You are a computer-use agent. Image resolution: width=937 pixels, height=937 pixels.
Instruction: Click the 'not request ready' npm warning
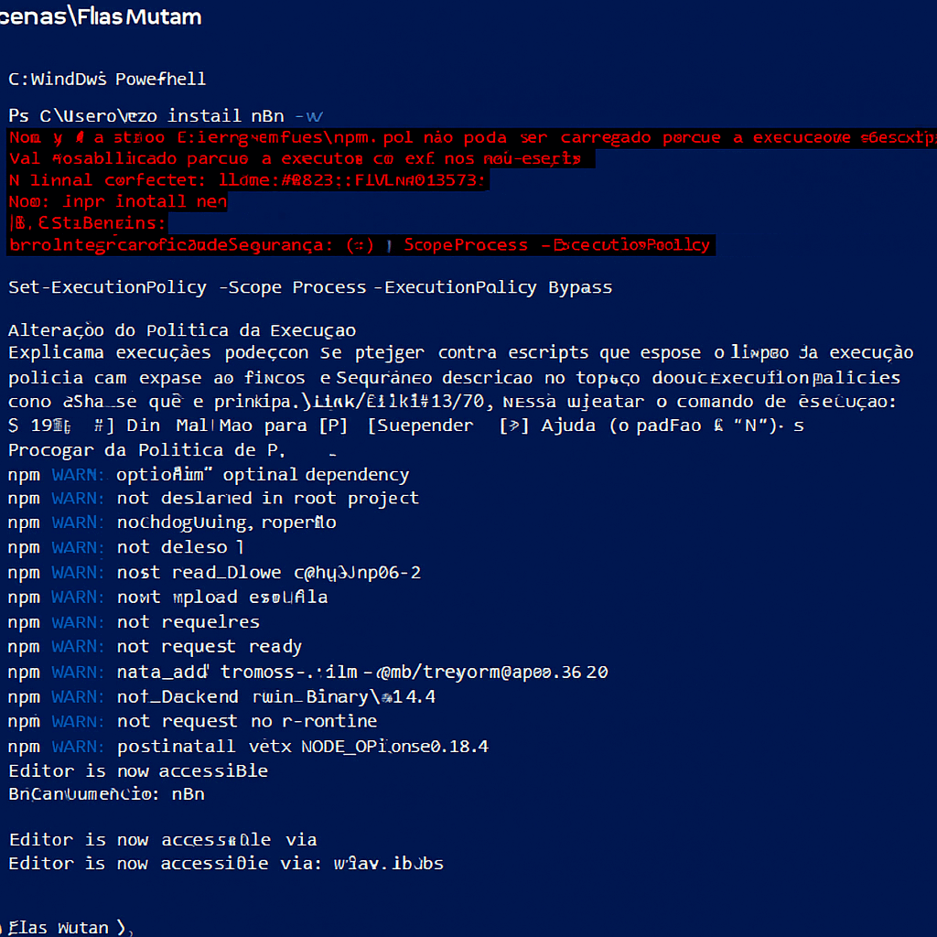coord(209,647)
